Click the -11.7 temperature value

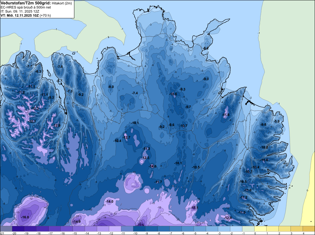158,182
